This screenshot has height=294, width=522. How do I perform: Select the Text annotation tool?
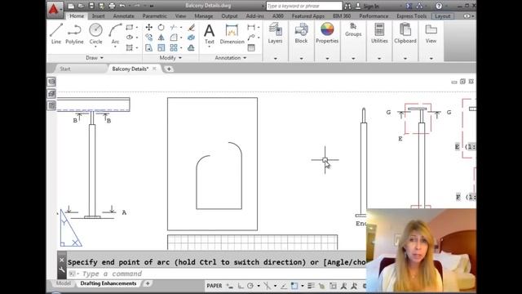[209, 33]
